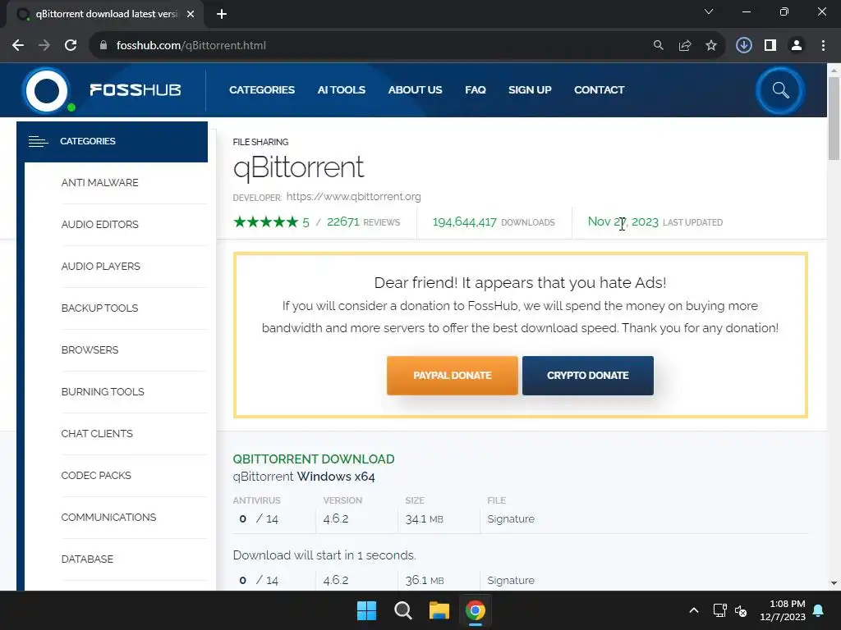The width and height of the screenshot is (841, 630).
Task: Click the SIGN UP menu item
Action: [x=530, y=90]
